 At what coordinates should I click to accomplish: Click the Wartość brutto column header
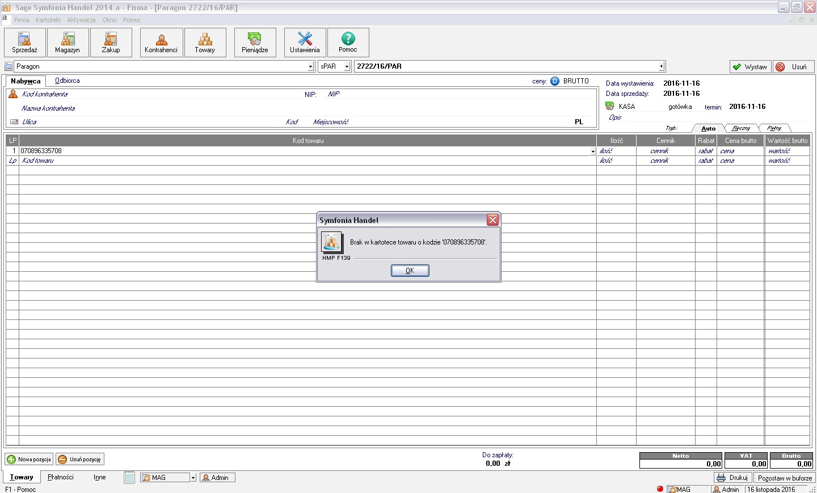[787, 140]
